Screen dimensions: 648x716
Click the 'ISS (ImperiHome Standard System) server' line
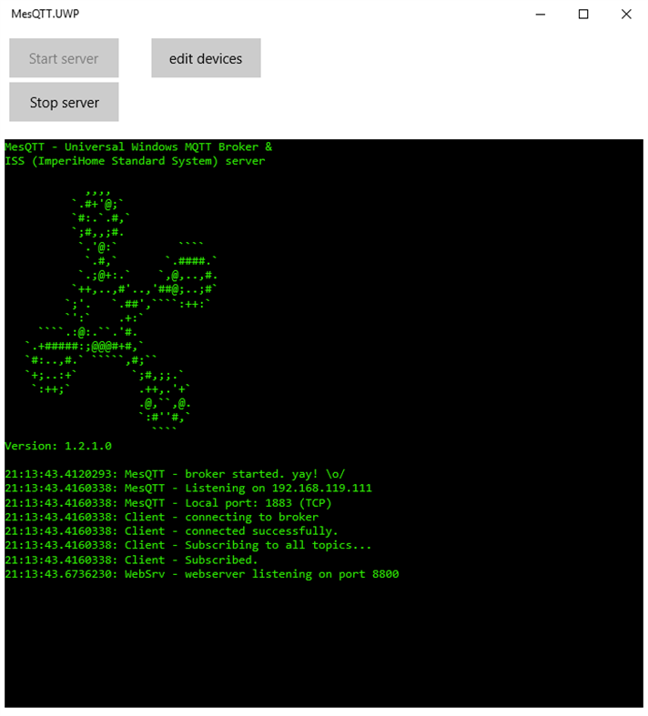pos(135,161)
